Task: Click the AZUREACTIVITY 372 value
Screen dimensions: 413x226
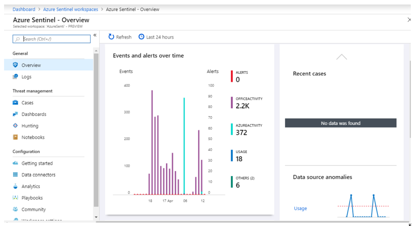Action: (x=241, y=132)
